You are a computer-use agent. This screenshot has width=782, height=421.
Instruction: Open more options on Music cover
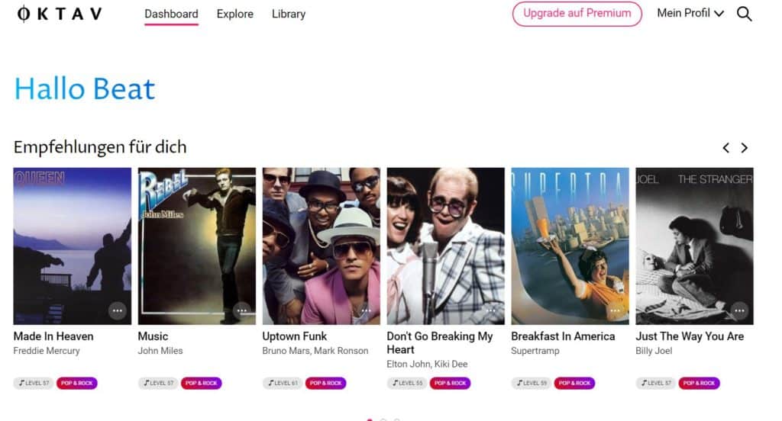[x=242, y=310]
